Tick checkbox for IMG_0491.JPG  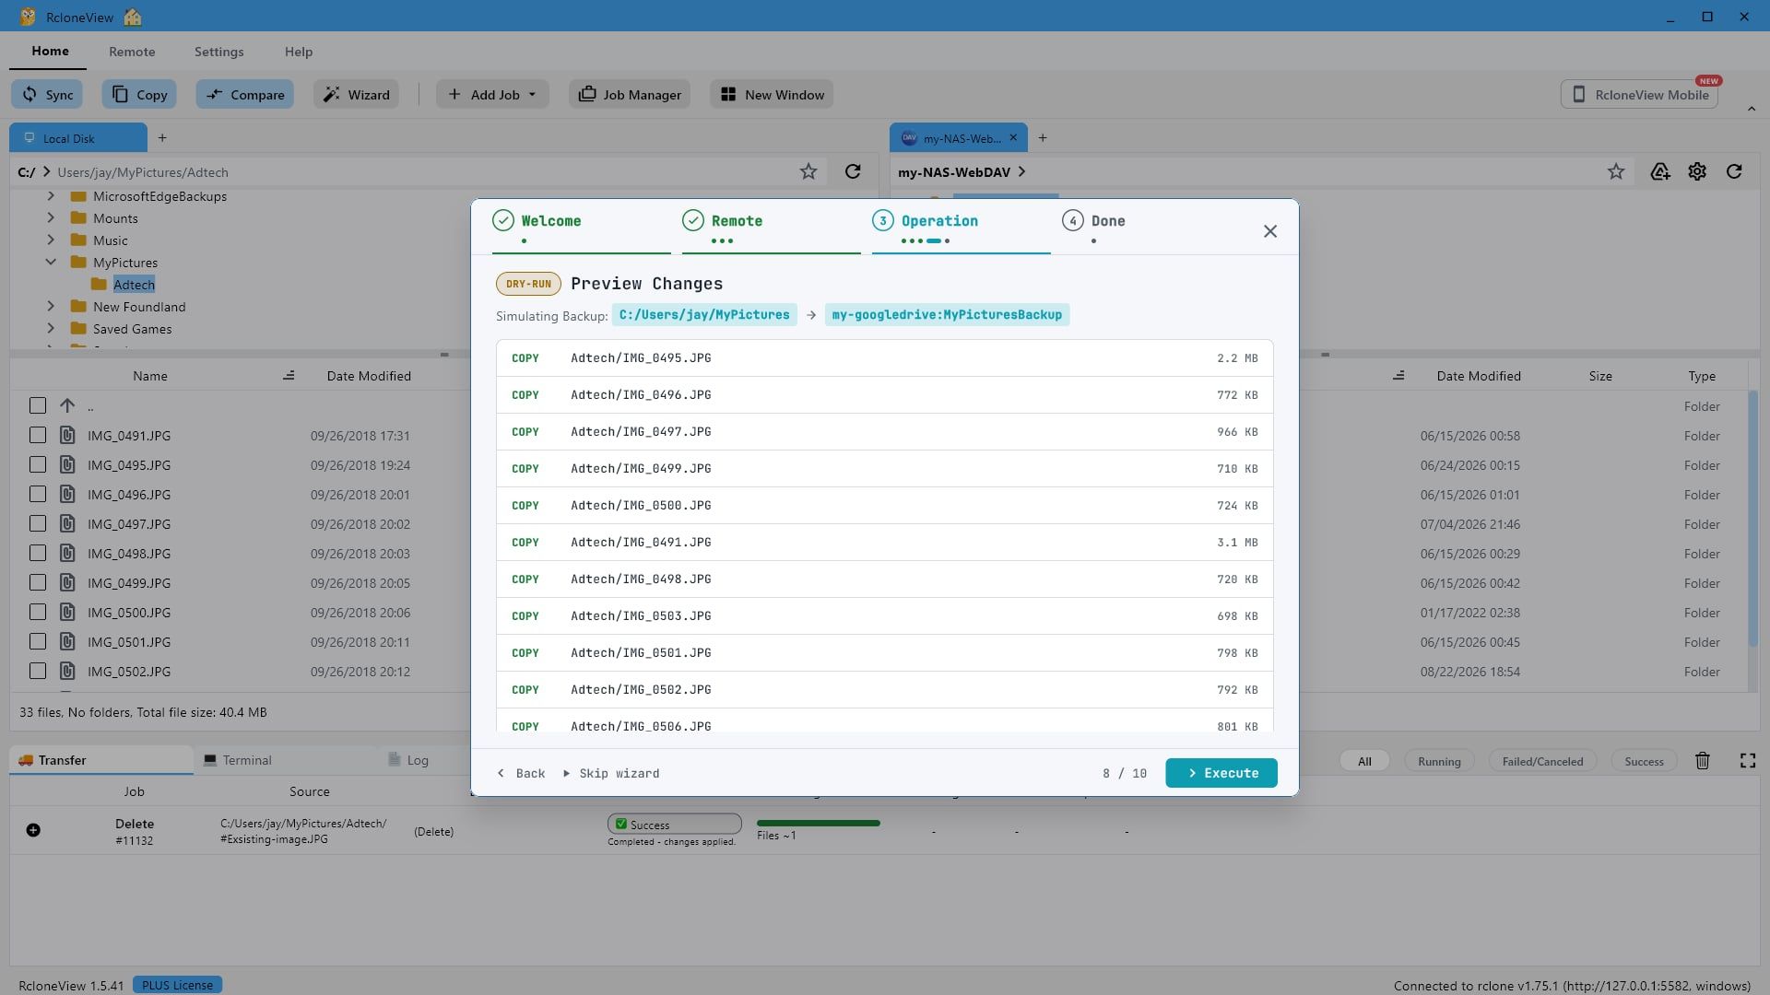click(x=38, y=435)
